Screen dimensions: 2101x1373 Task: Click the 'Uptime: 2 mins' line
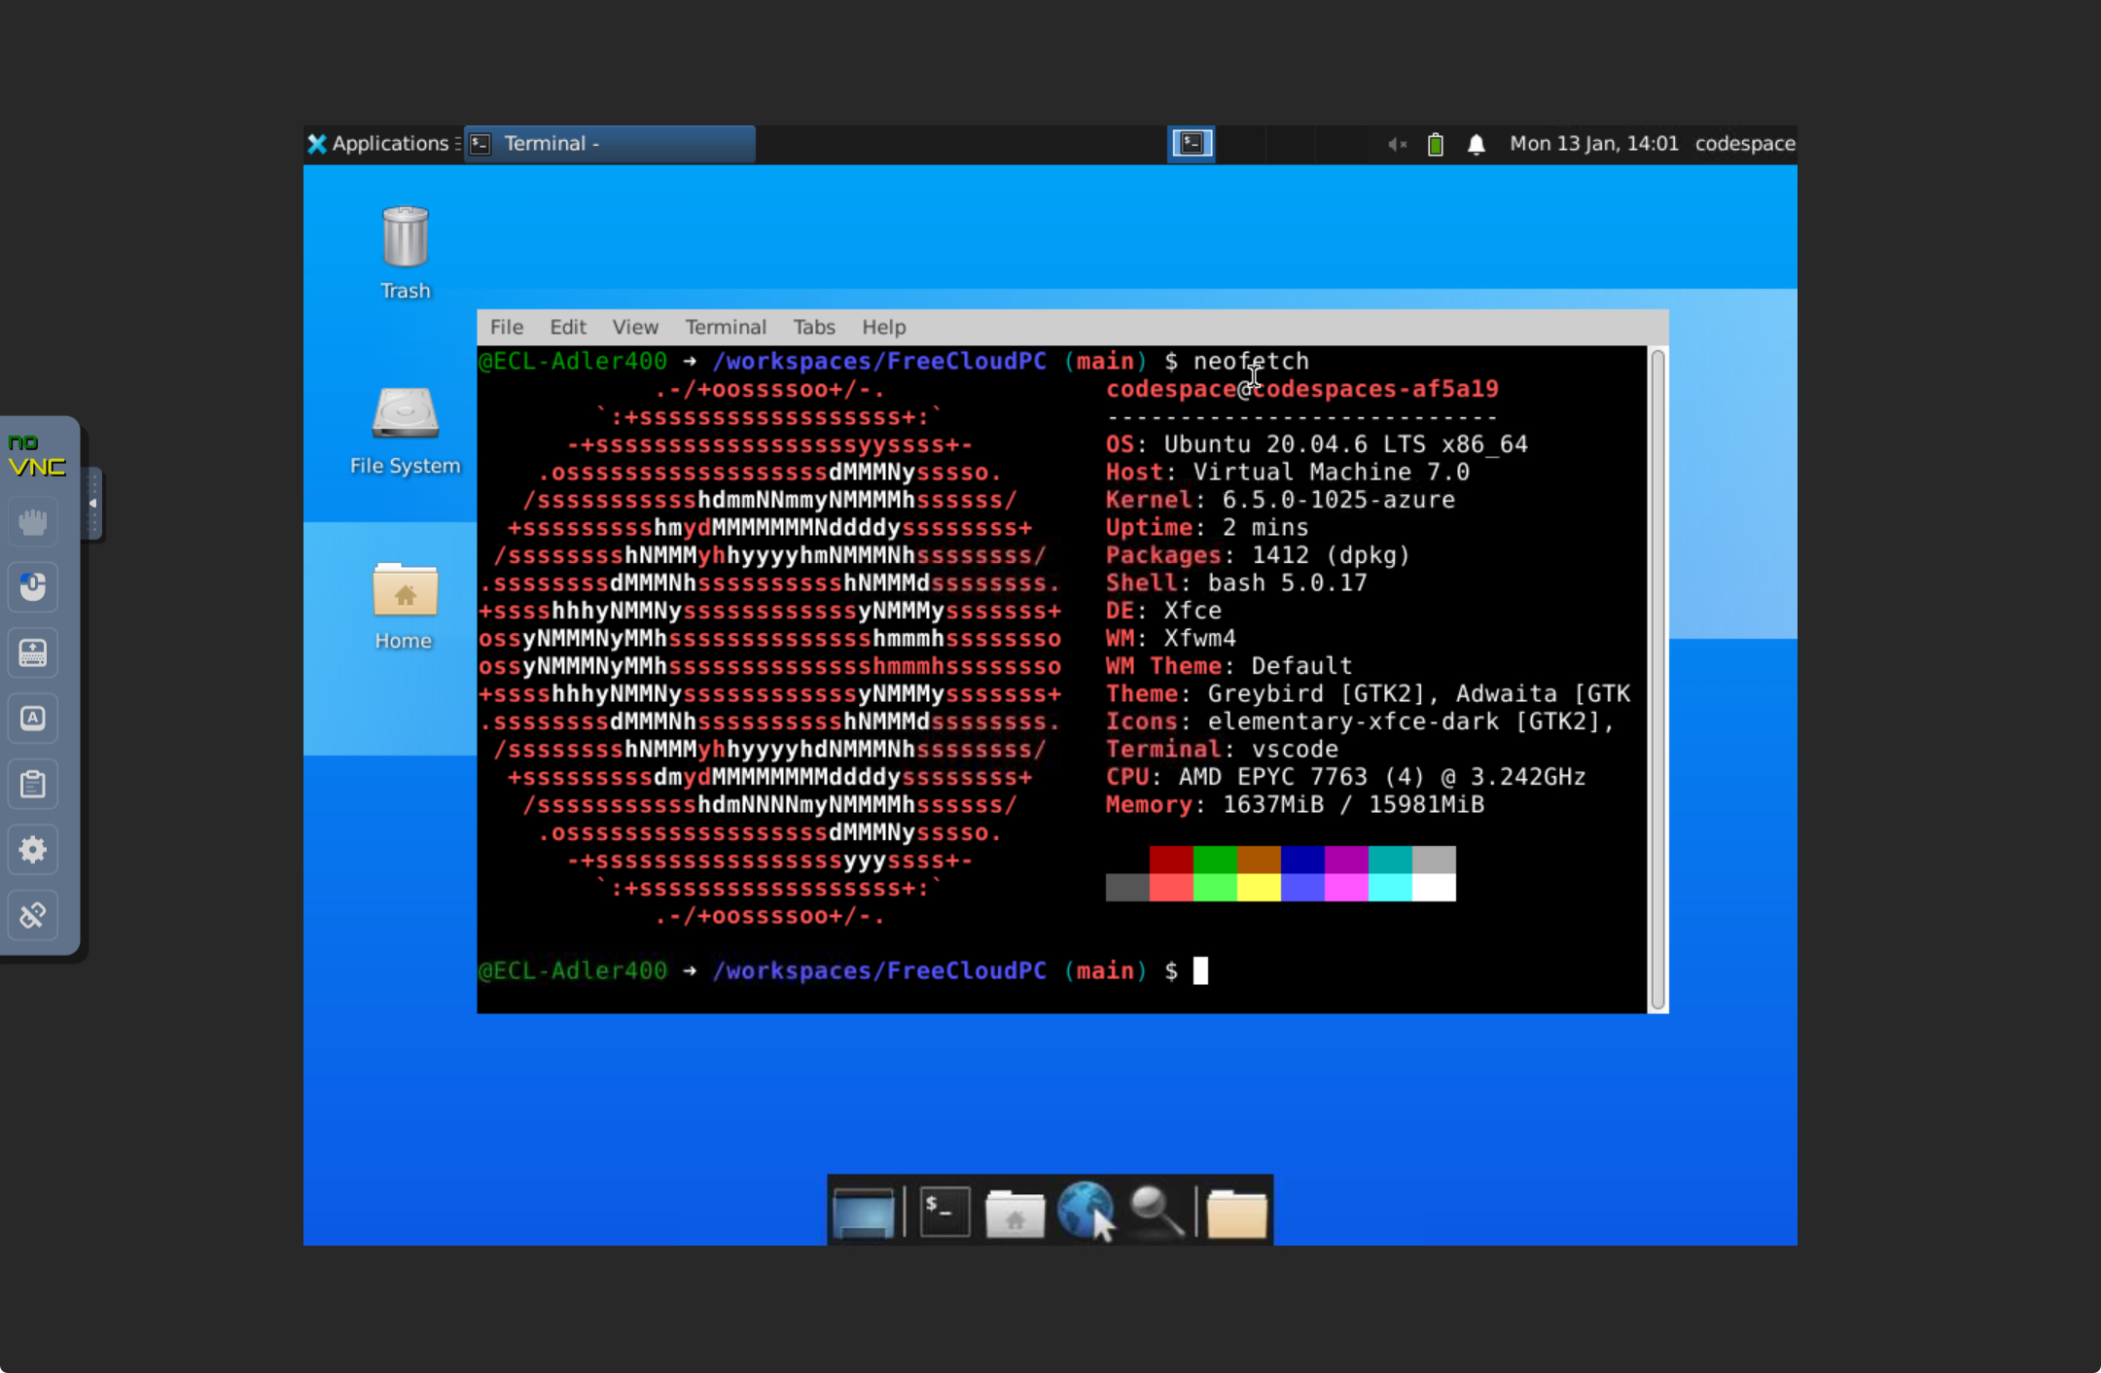point(1207,528)
